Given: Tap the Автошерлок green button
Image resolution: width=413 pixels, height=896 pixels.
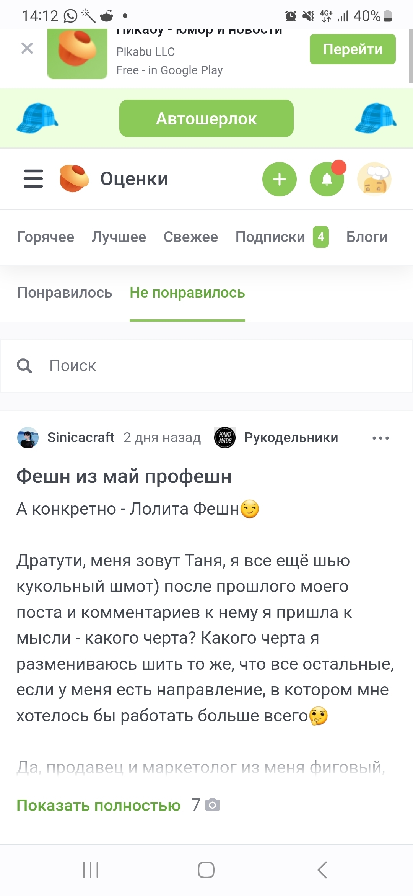Looking at the screenshot, I should coord(206,118).
